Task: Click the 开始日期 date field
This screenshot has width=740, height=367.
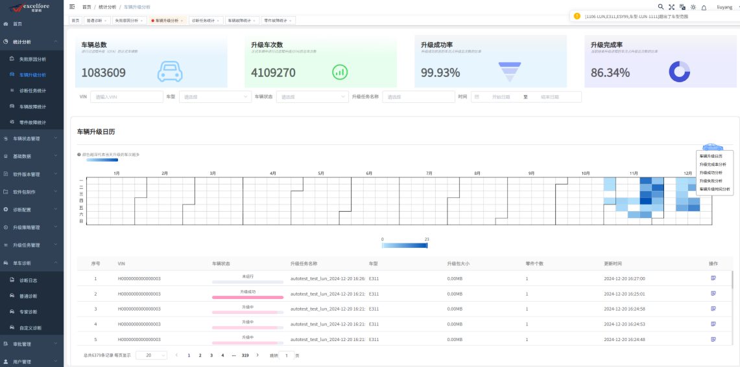Action: pyautogui.click(x=501, y=96)
